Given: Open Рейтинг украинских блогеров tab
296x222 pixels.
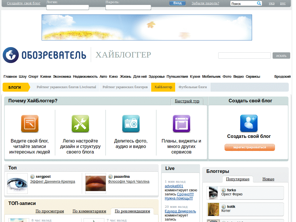Looking at the screenshot, I should coord(125,87).
